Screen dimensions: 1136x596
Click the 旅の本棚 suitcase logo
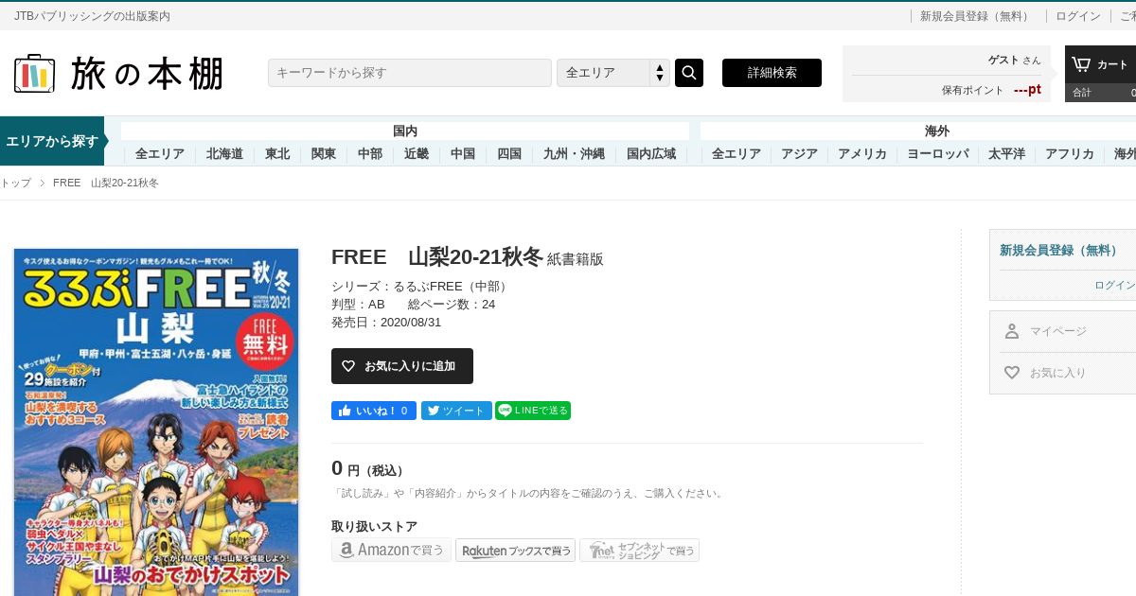118,74
